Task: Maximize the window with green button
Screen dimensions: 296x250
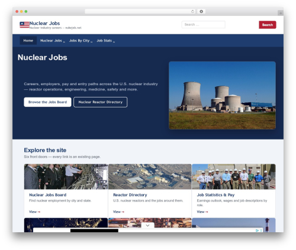Action: [26, 12]
